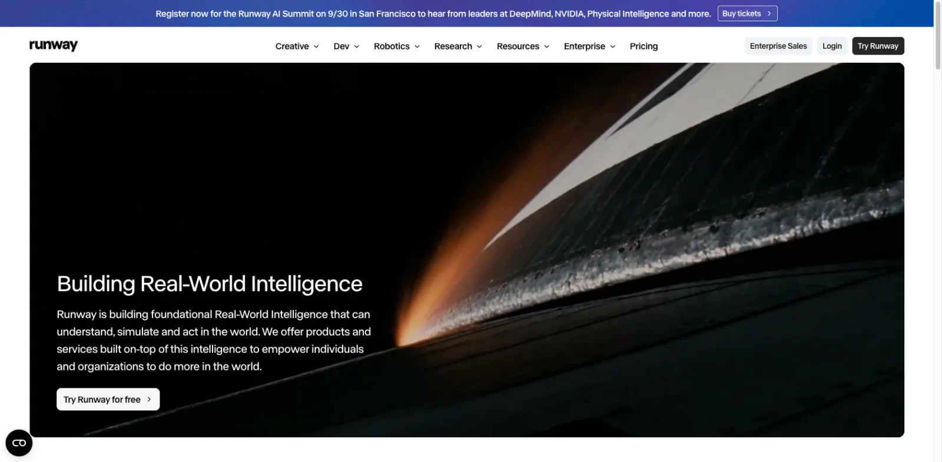
Task: Expand the Robotics menu chevron
Action: click(417, 46)
